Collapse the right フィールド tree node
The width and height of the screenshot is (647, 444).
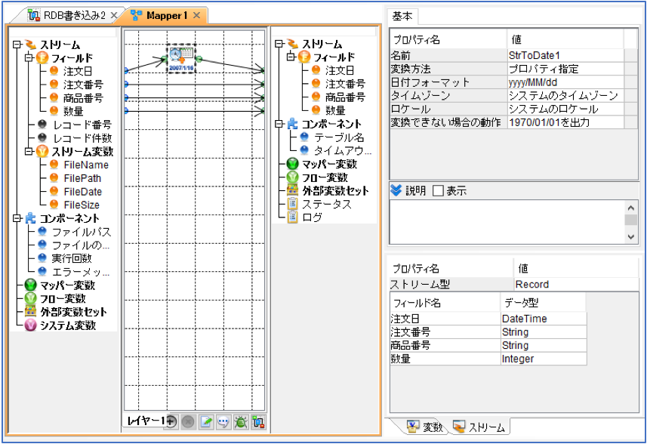pos(291,57)
